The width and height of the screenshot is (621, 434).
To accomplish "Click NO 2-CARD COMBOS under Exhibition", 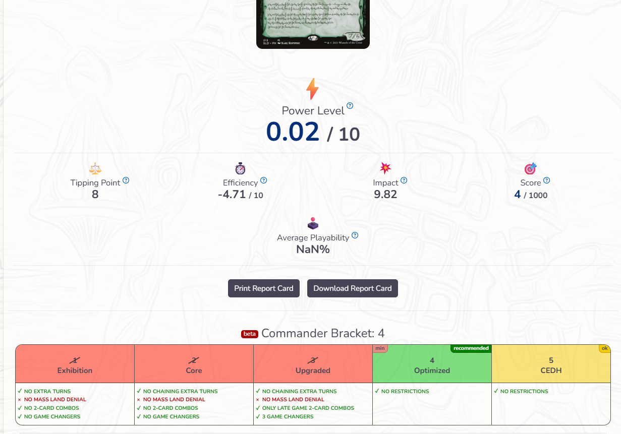I will coord(51,408).
